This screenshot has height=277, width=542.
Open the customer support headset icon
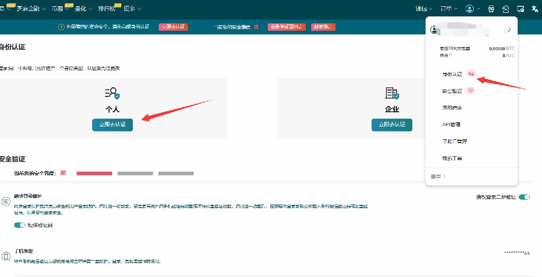(506, 9)
